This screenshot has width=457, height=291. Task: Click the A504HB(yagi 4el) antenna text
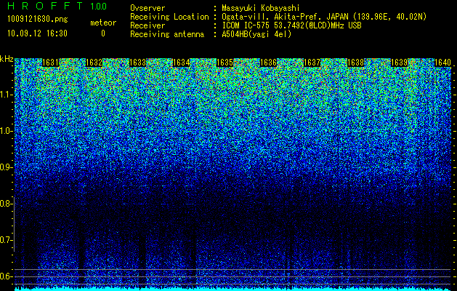pyautogui.click(x=256, y=34)
